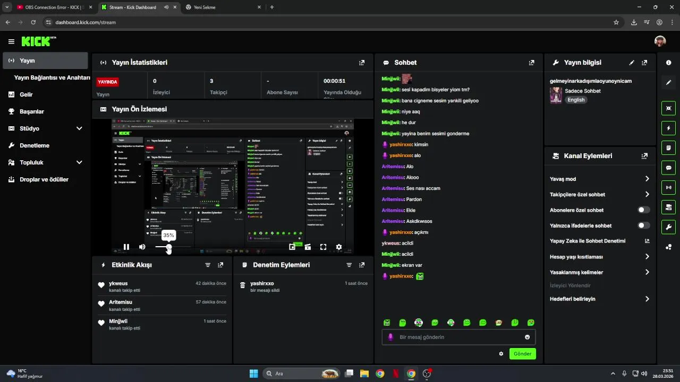Viewport: 680px width, 382px height.
Task: Click the wrench rail icon
Action: tap(668, 227)
